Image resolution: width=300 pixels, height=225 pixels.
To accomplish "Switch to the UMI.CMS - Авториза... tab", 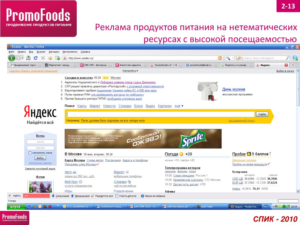I will (96, 65).
